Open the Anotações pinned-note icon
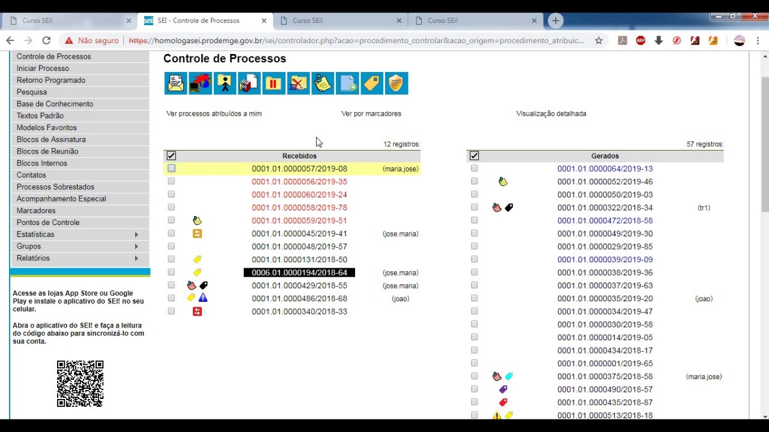The height and width of the screenshot is (432, 769). pos(323,83)
